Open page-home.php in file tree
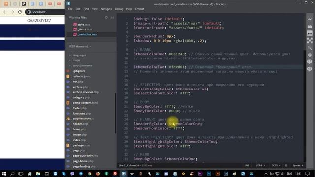315x177 pixels. [83, 161]
